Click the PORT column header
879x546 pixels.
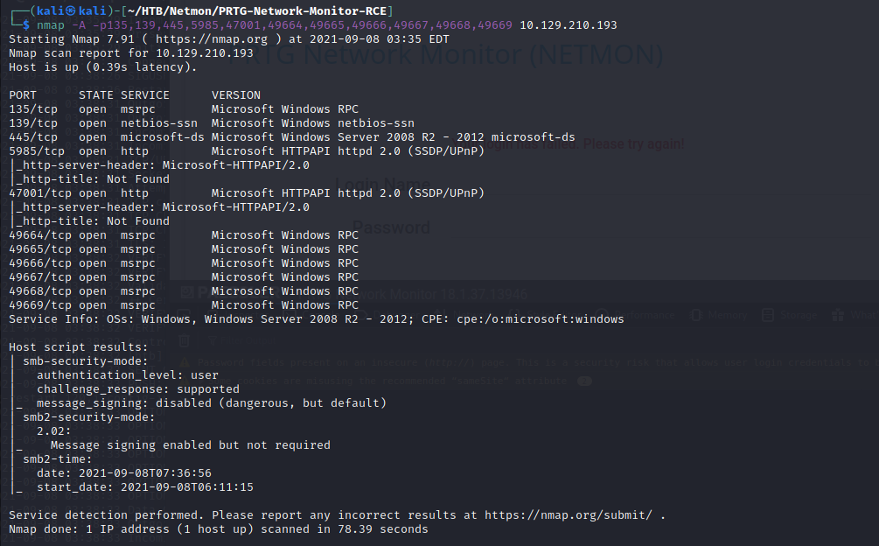click(23, 94)
